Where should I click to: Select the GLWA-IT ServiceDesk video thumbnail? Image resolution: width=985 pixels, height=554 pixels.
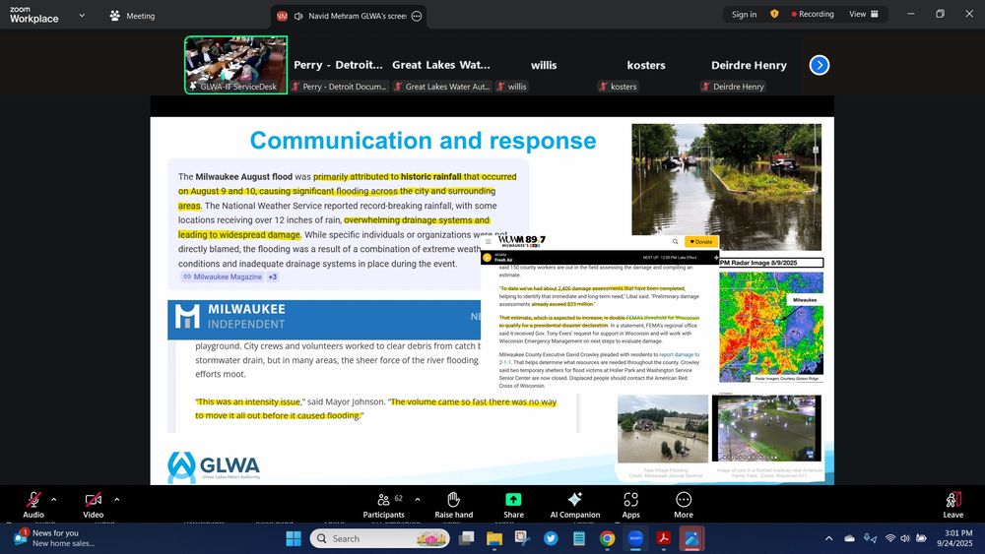(236, 65)
